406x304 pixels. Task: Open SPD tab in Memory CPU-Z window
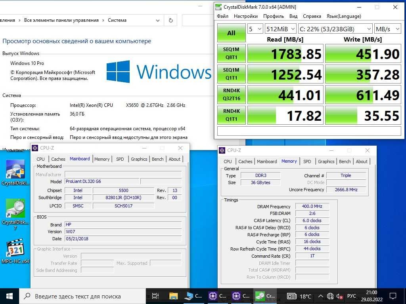[x=307, y=161]
